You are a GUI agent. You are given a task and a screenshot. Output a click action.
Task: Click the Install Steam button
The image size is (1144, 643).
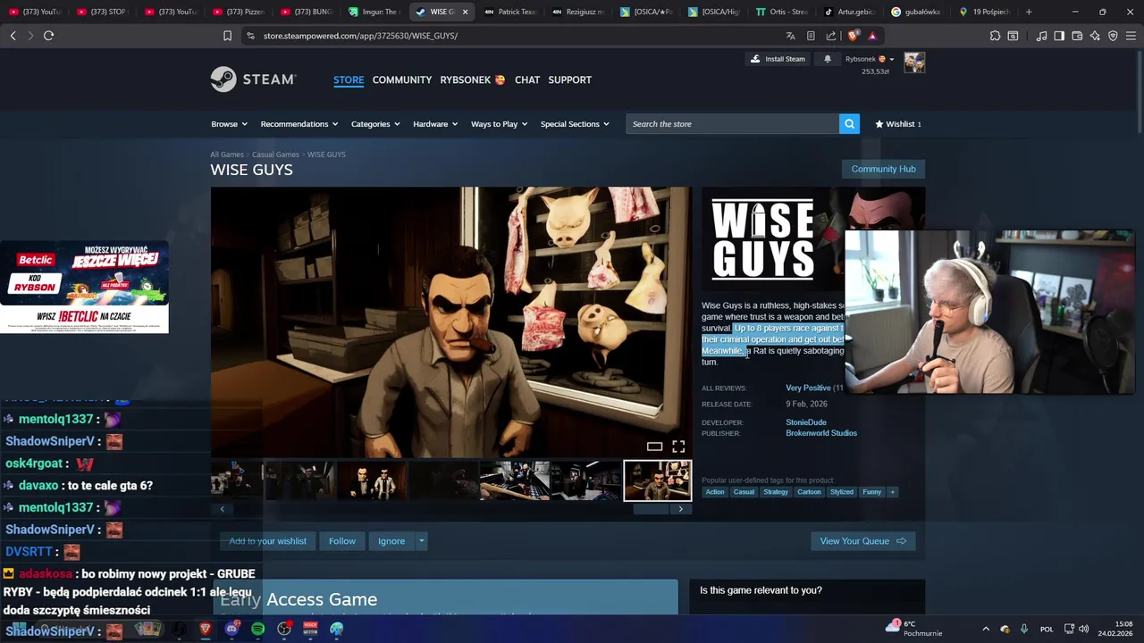[778, 59]
